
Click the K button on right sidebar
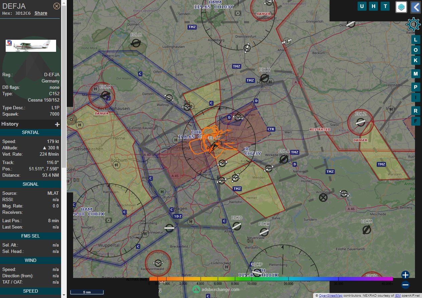(x=415, y=60)
